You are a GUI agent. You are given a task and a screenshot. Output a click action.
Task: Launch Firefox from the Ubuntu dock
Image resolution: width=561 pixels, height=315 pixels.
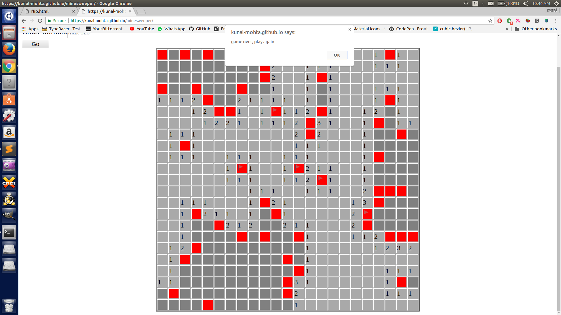9,49
